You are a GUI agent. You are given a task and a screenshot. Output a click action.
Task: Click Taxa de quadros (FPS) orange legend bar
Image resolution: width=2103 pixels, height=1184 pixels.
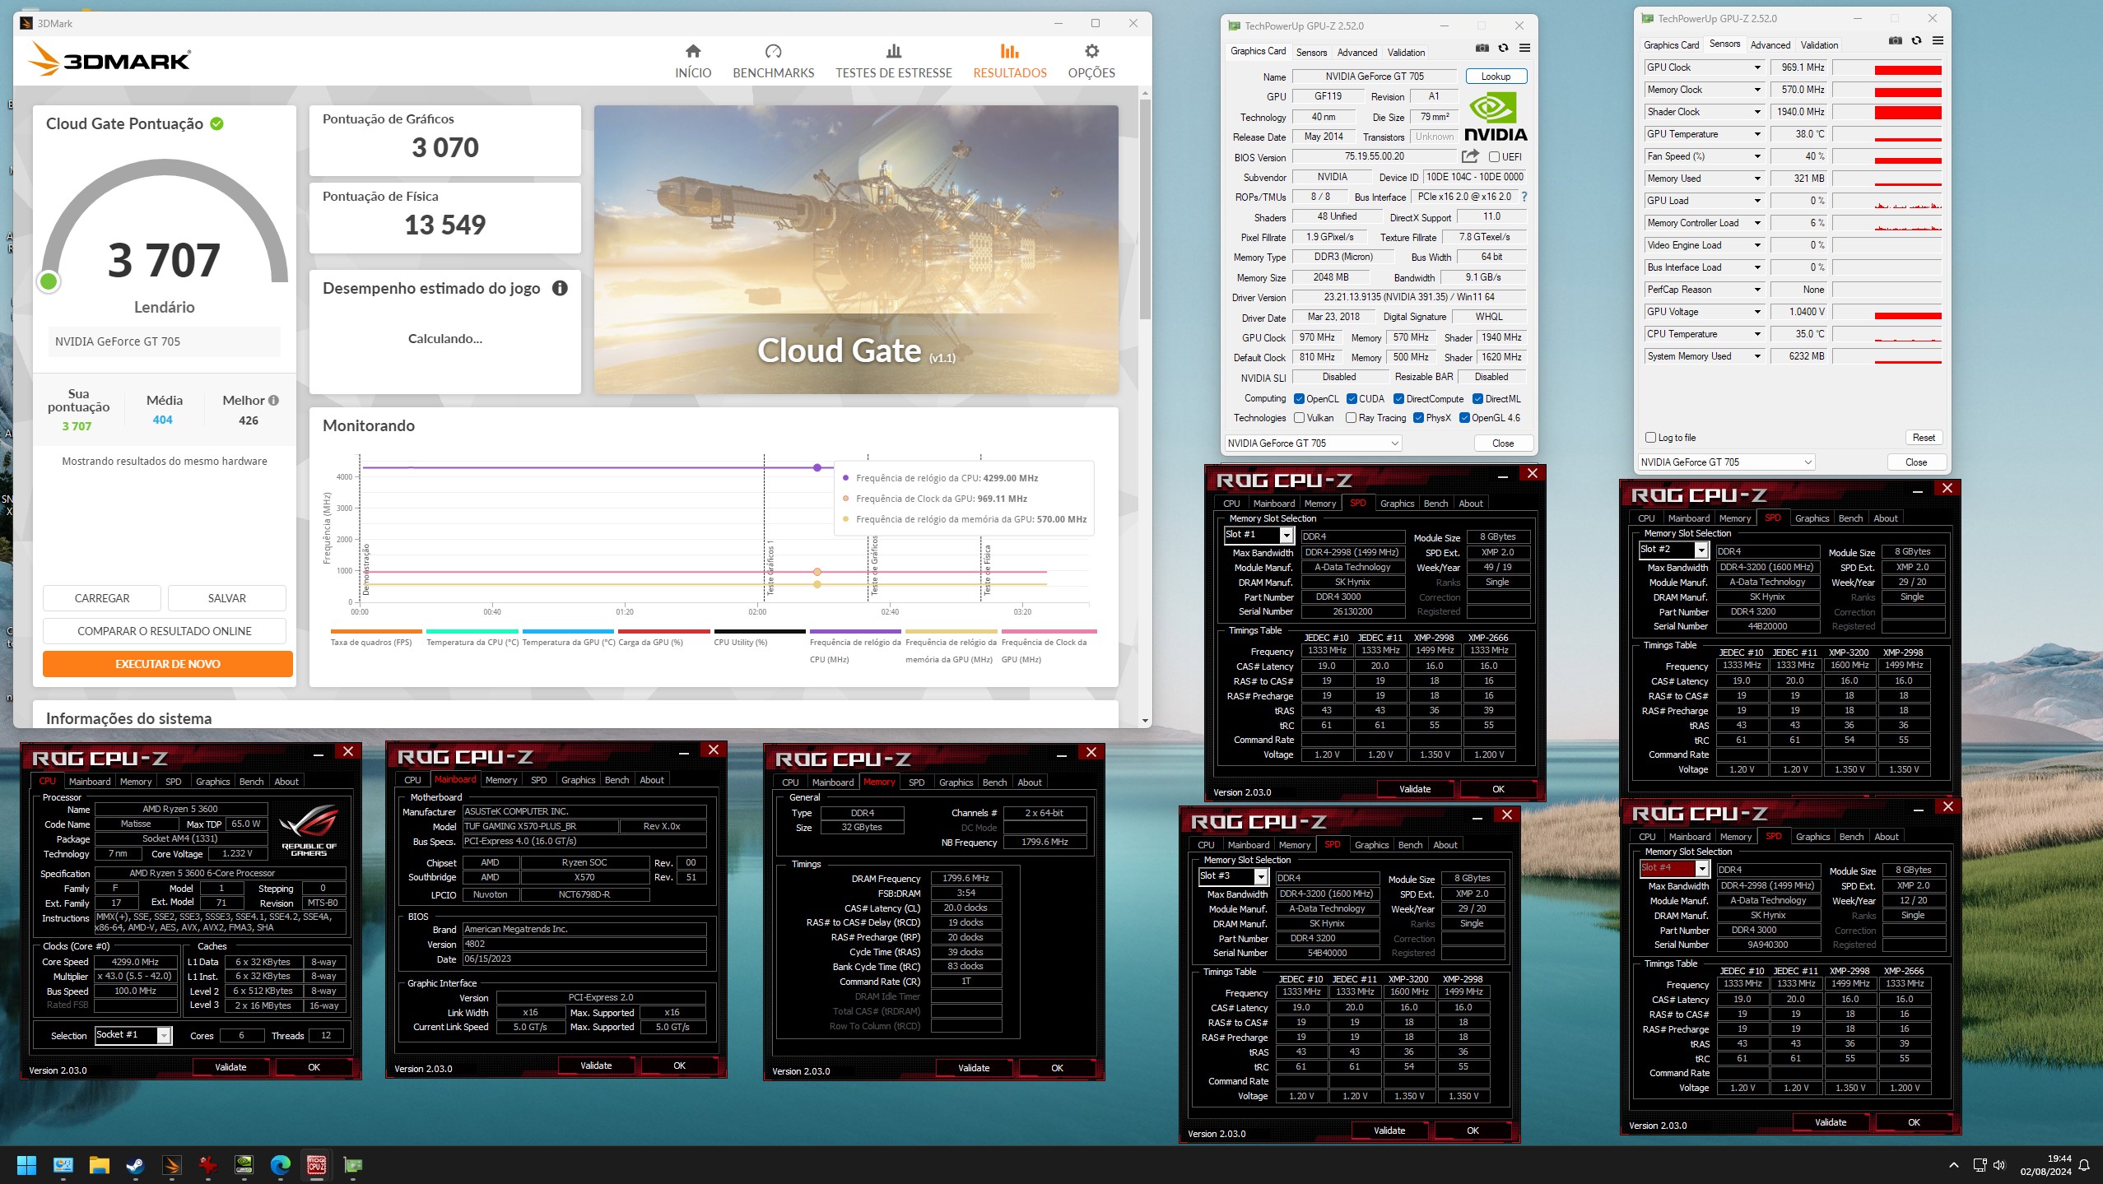click(x=375, y=632)
